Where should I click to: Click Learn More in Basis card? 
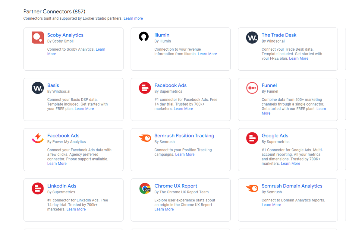tap(84, 109)
